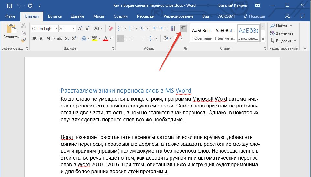The image size is (311, 177).
Task: Clear all formatting with eraser icon
Action: coord(111,29)
